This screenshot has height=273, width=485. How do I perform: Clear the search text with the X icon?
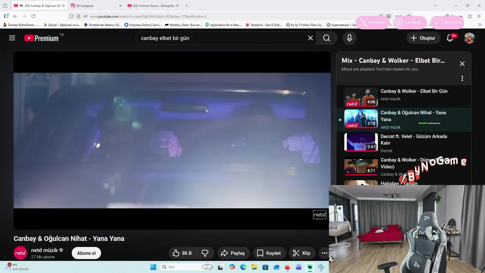pyautogui.click(x=310, y=38)
